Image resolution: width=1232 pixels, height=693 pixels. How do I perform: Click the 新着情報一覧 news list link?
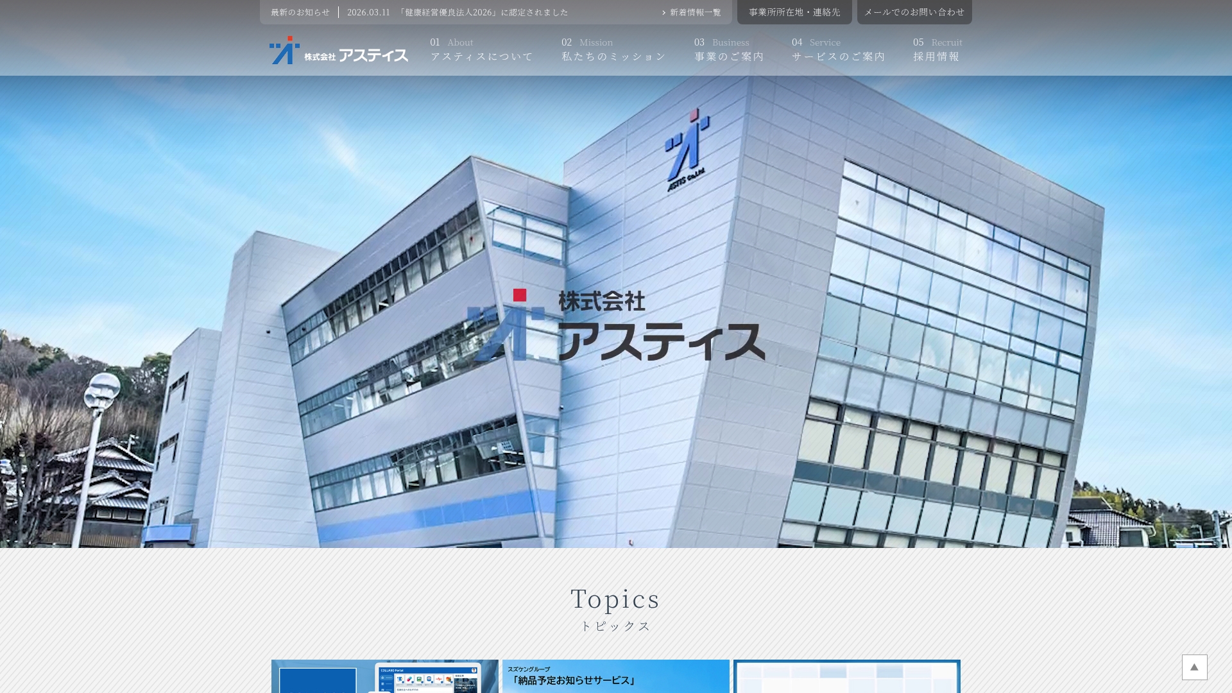click(x=692, y=12)
